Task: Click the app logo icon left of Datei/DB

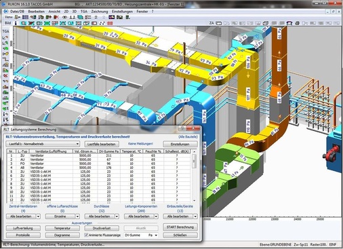Action: click(5, 12)
